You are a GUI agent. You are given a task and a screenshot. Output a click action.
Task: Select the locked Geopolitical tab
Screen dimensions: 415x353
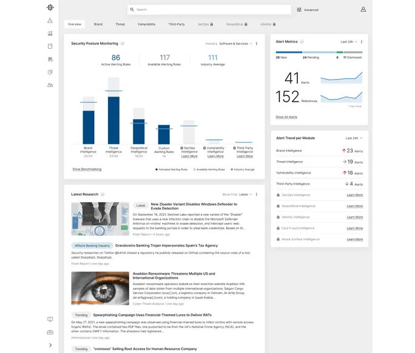237,24
